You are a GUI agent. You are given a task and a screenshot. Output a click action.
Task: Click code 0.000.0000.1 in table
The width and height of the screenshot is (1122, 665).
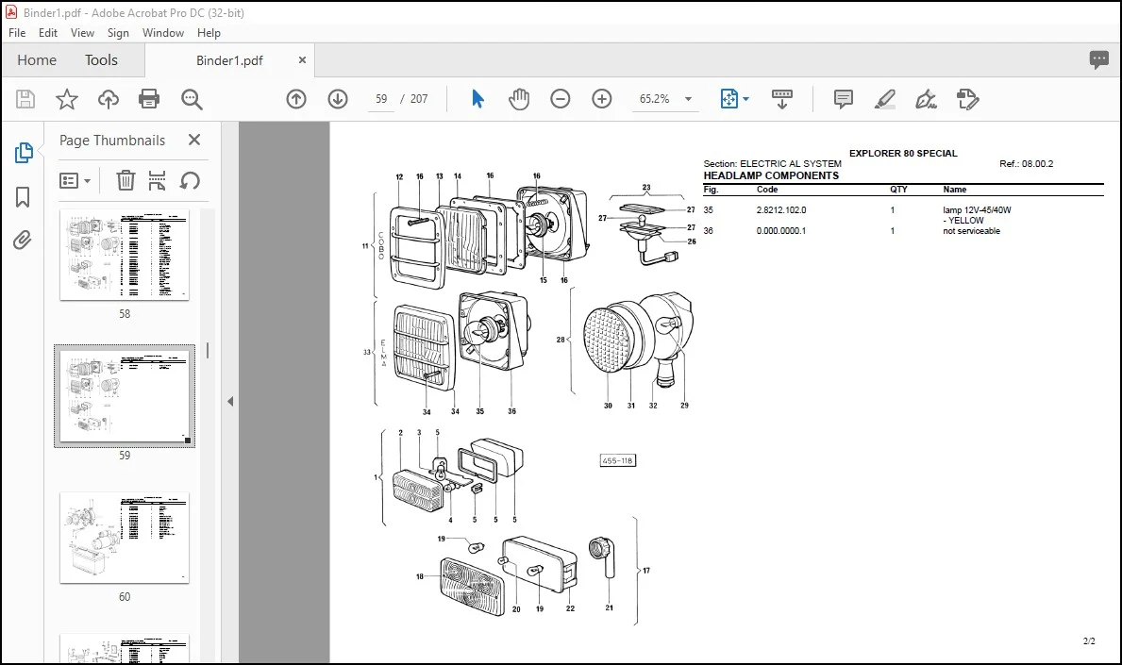(x=781, y=231)
